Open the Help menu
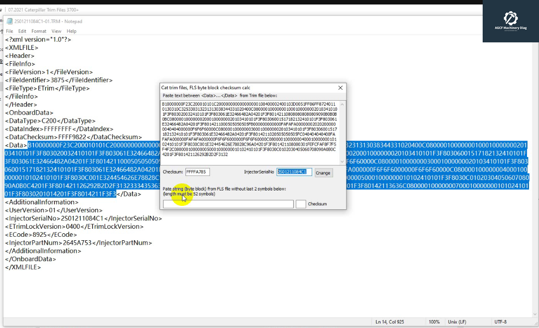Image resolution: width=539 pixels, height=328 pixels. (x=71, y=31)
